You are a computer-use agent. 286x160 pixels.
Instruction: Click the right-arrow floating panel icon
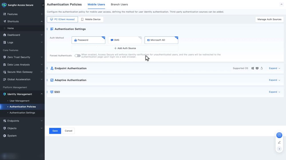279,149
